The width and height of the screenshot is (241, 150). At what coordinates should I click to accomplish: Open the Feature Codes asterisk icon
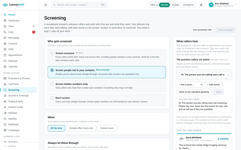coord(5,107)
